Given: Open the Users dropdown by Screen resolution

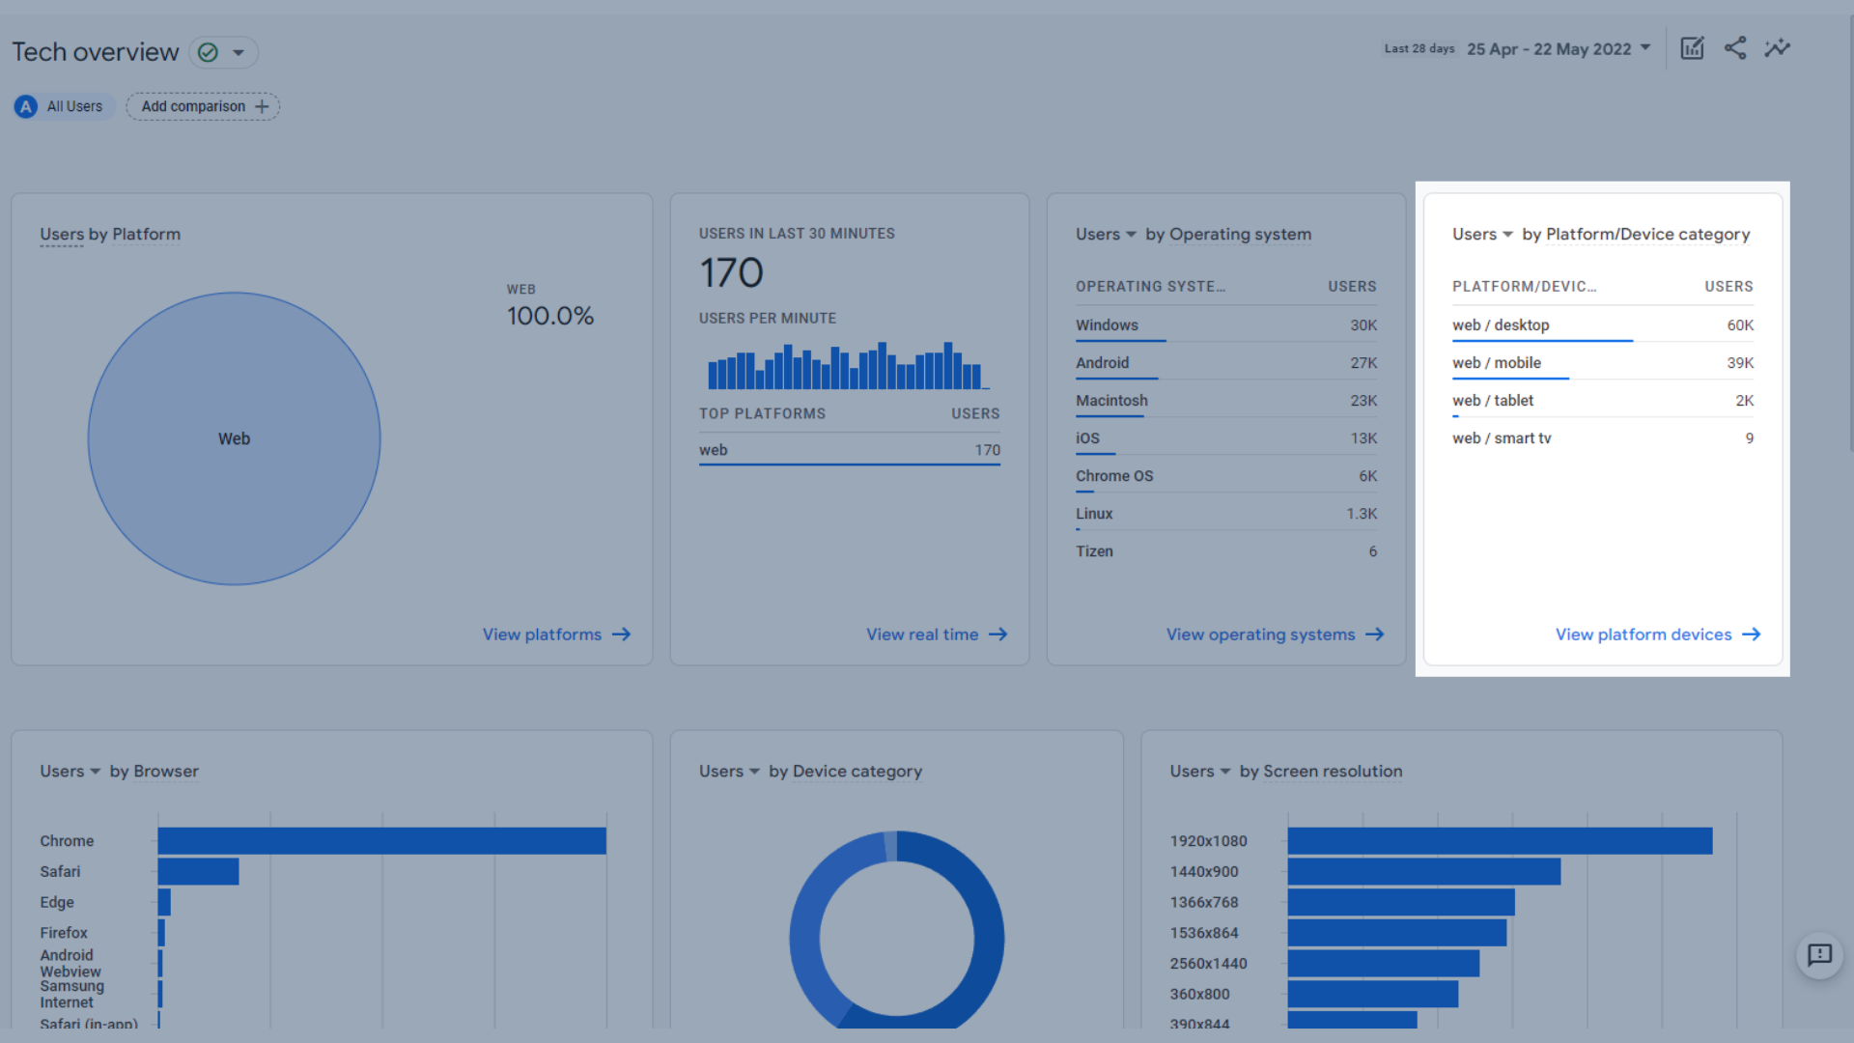Looking at the screenshot, I should pos(1225,772).
